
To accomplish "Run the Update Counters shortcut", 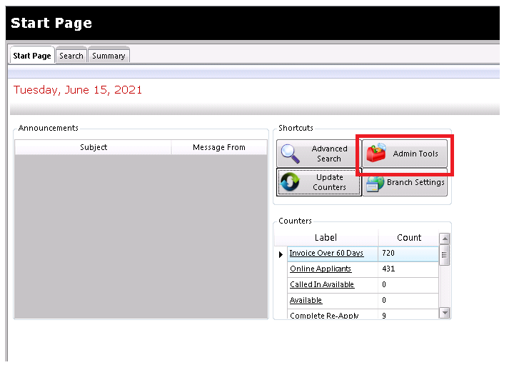I will [319, 182].
